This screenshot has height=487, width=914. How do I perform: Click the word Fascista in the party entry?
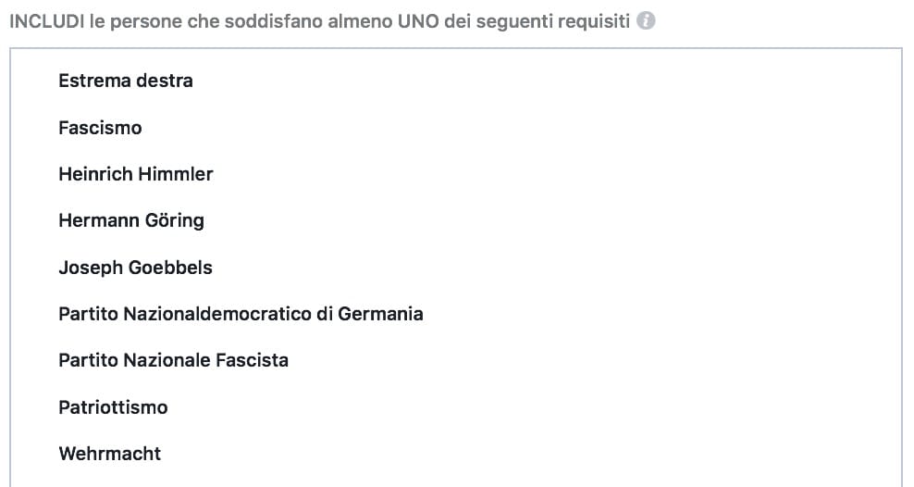click(x=252, y=360)
